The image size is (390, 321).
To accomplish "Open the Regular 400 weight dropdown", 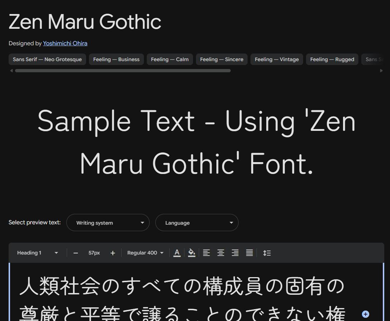I will click(x=145, y=253).
